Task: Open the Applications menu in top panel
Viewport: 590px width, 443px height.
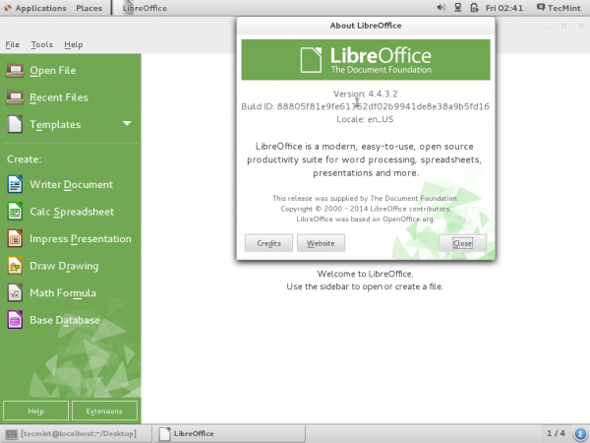Action: [x=40, y=8]
